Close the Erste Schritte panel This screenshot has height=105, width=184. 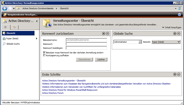point(175,74)
